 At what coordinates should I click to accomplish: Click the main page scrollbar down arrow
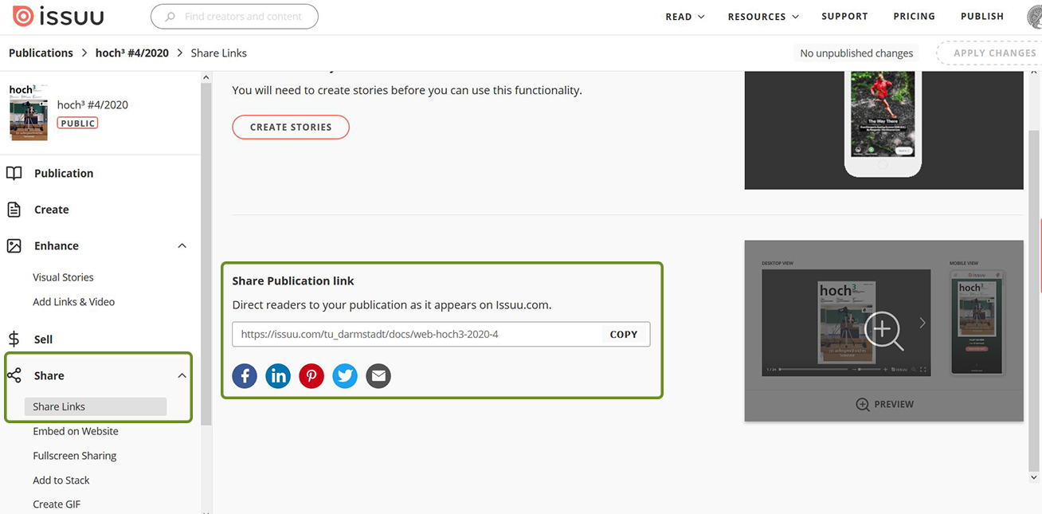[x=1034, y=477]
